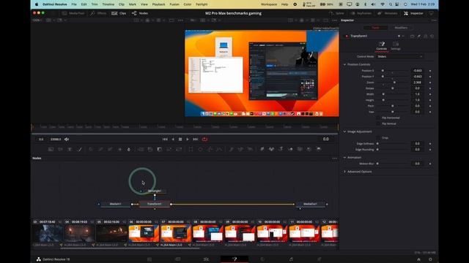The image size is (469, 263).
Task: Add a Rectangle mask from the toolbar
Action: coord(191,149)
